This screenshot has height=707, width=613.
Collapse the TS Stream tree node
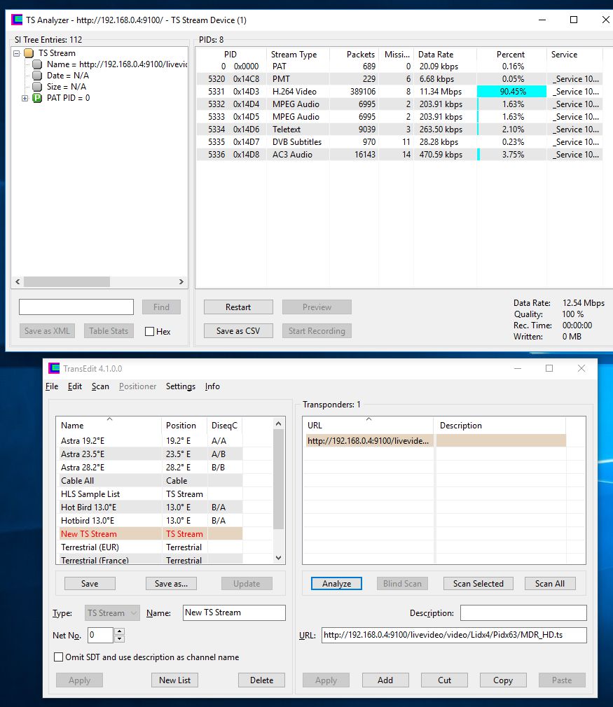(16, 53)
